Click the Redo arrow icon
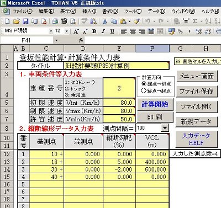 tap(161, 22)
